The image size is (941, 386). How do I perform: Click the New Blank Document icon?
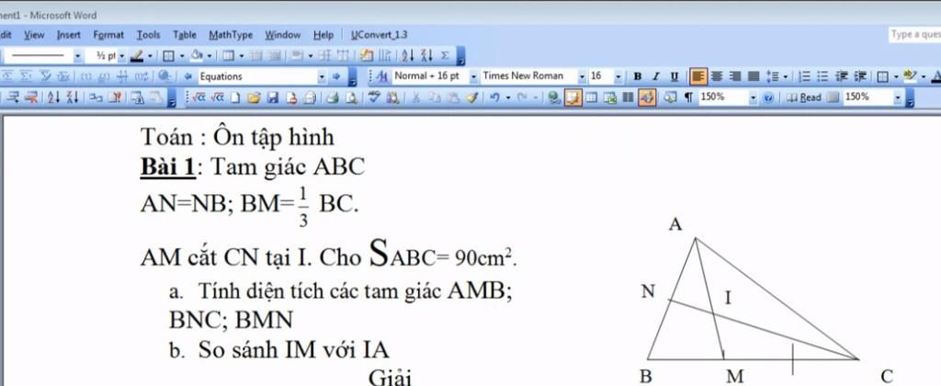pyautogui.click(x=236, y=96)
